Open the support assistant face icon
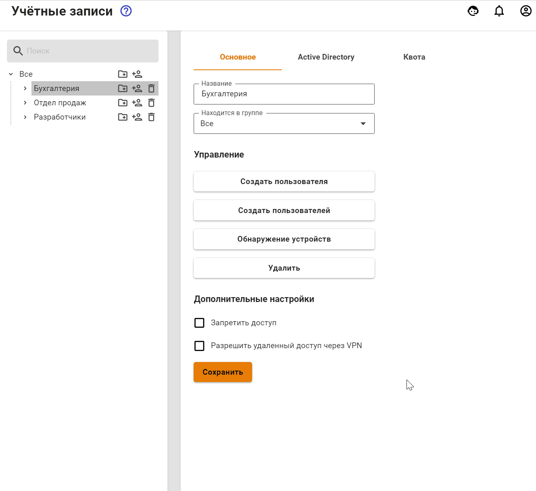 [x=473, y=11]
